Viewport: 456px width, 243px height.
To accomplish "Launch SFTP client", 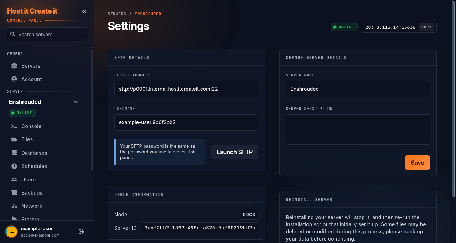I will (x=234, y=152).
